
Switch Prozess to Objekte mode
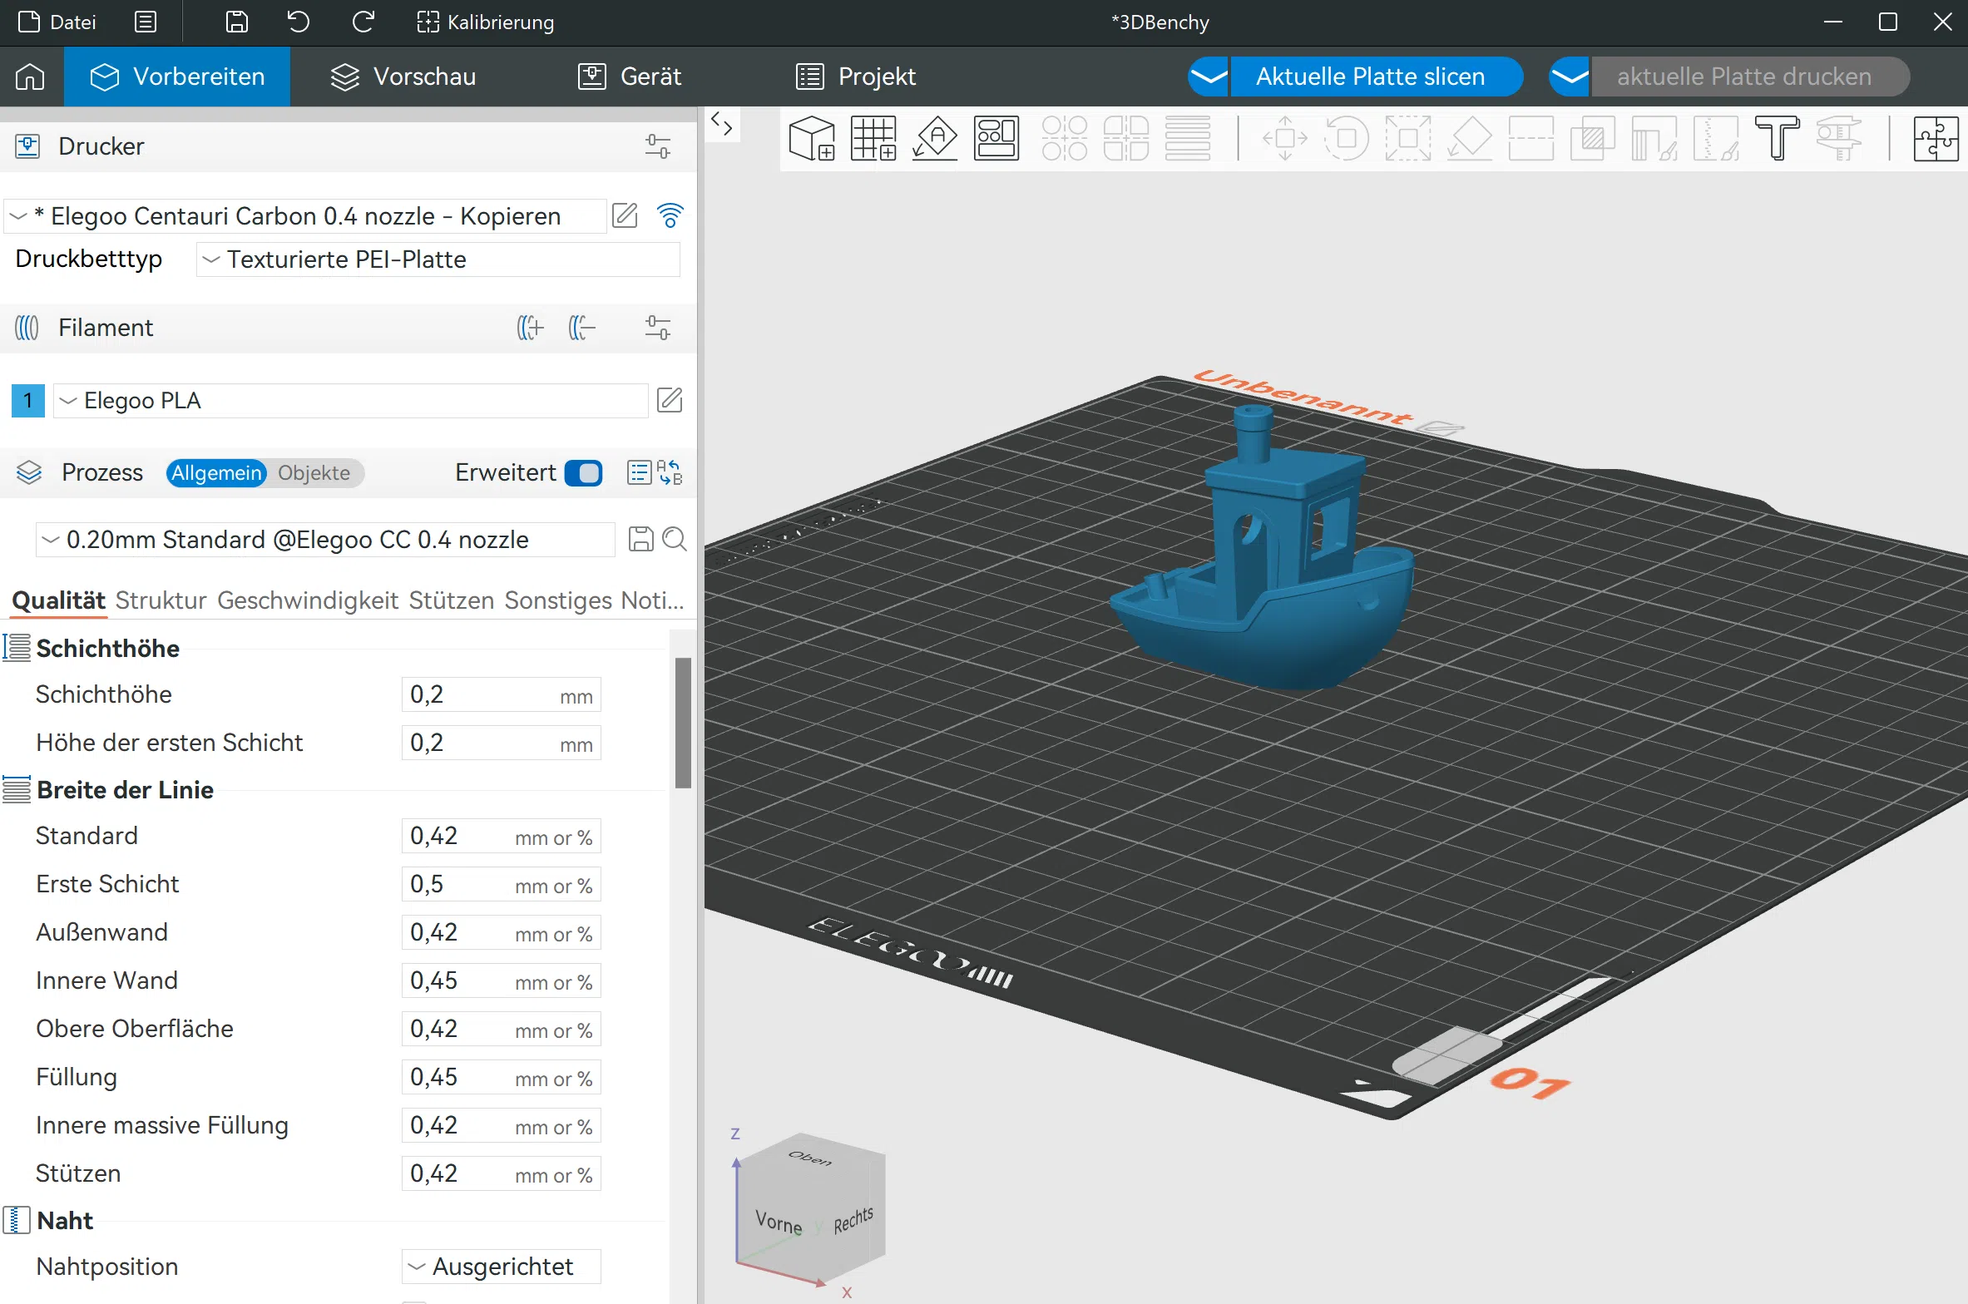(x=314, y=472)
